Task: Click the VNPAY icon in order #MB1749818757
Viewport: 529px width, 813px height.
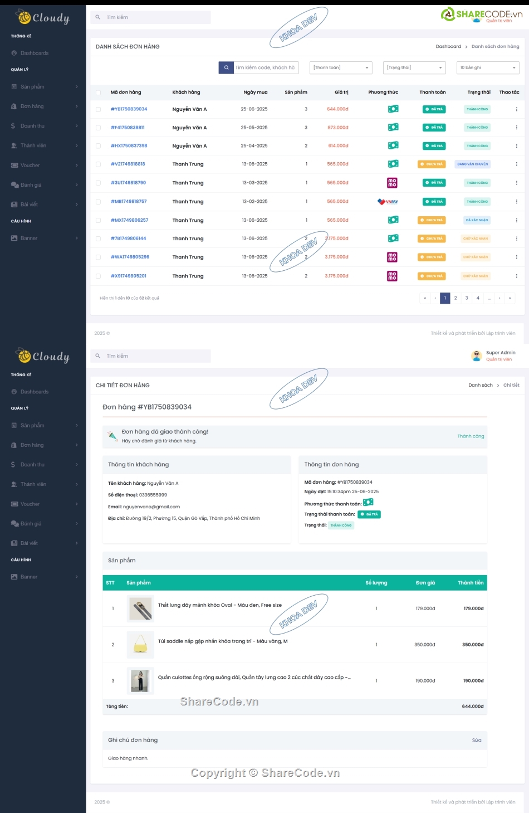Action: point(388,202)
